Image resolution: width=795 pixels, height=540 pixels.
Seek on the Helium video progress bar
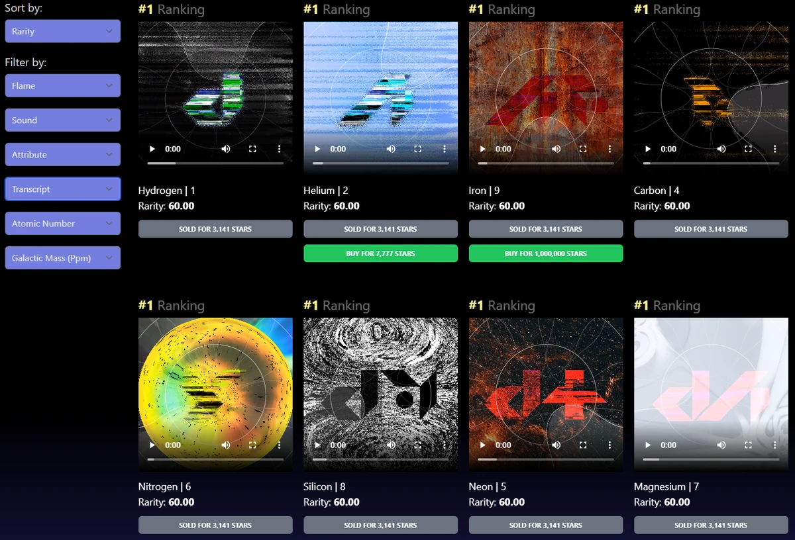coord(380,163)
